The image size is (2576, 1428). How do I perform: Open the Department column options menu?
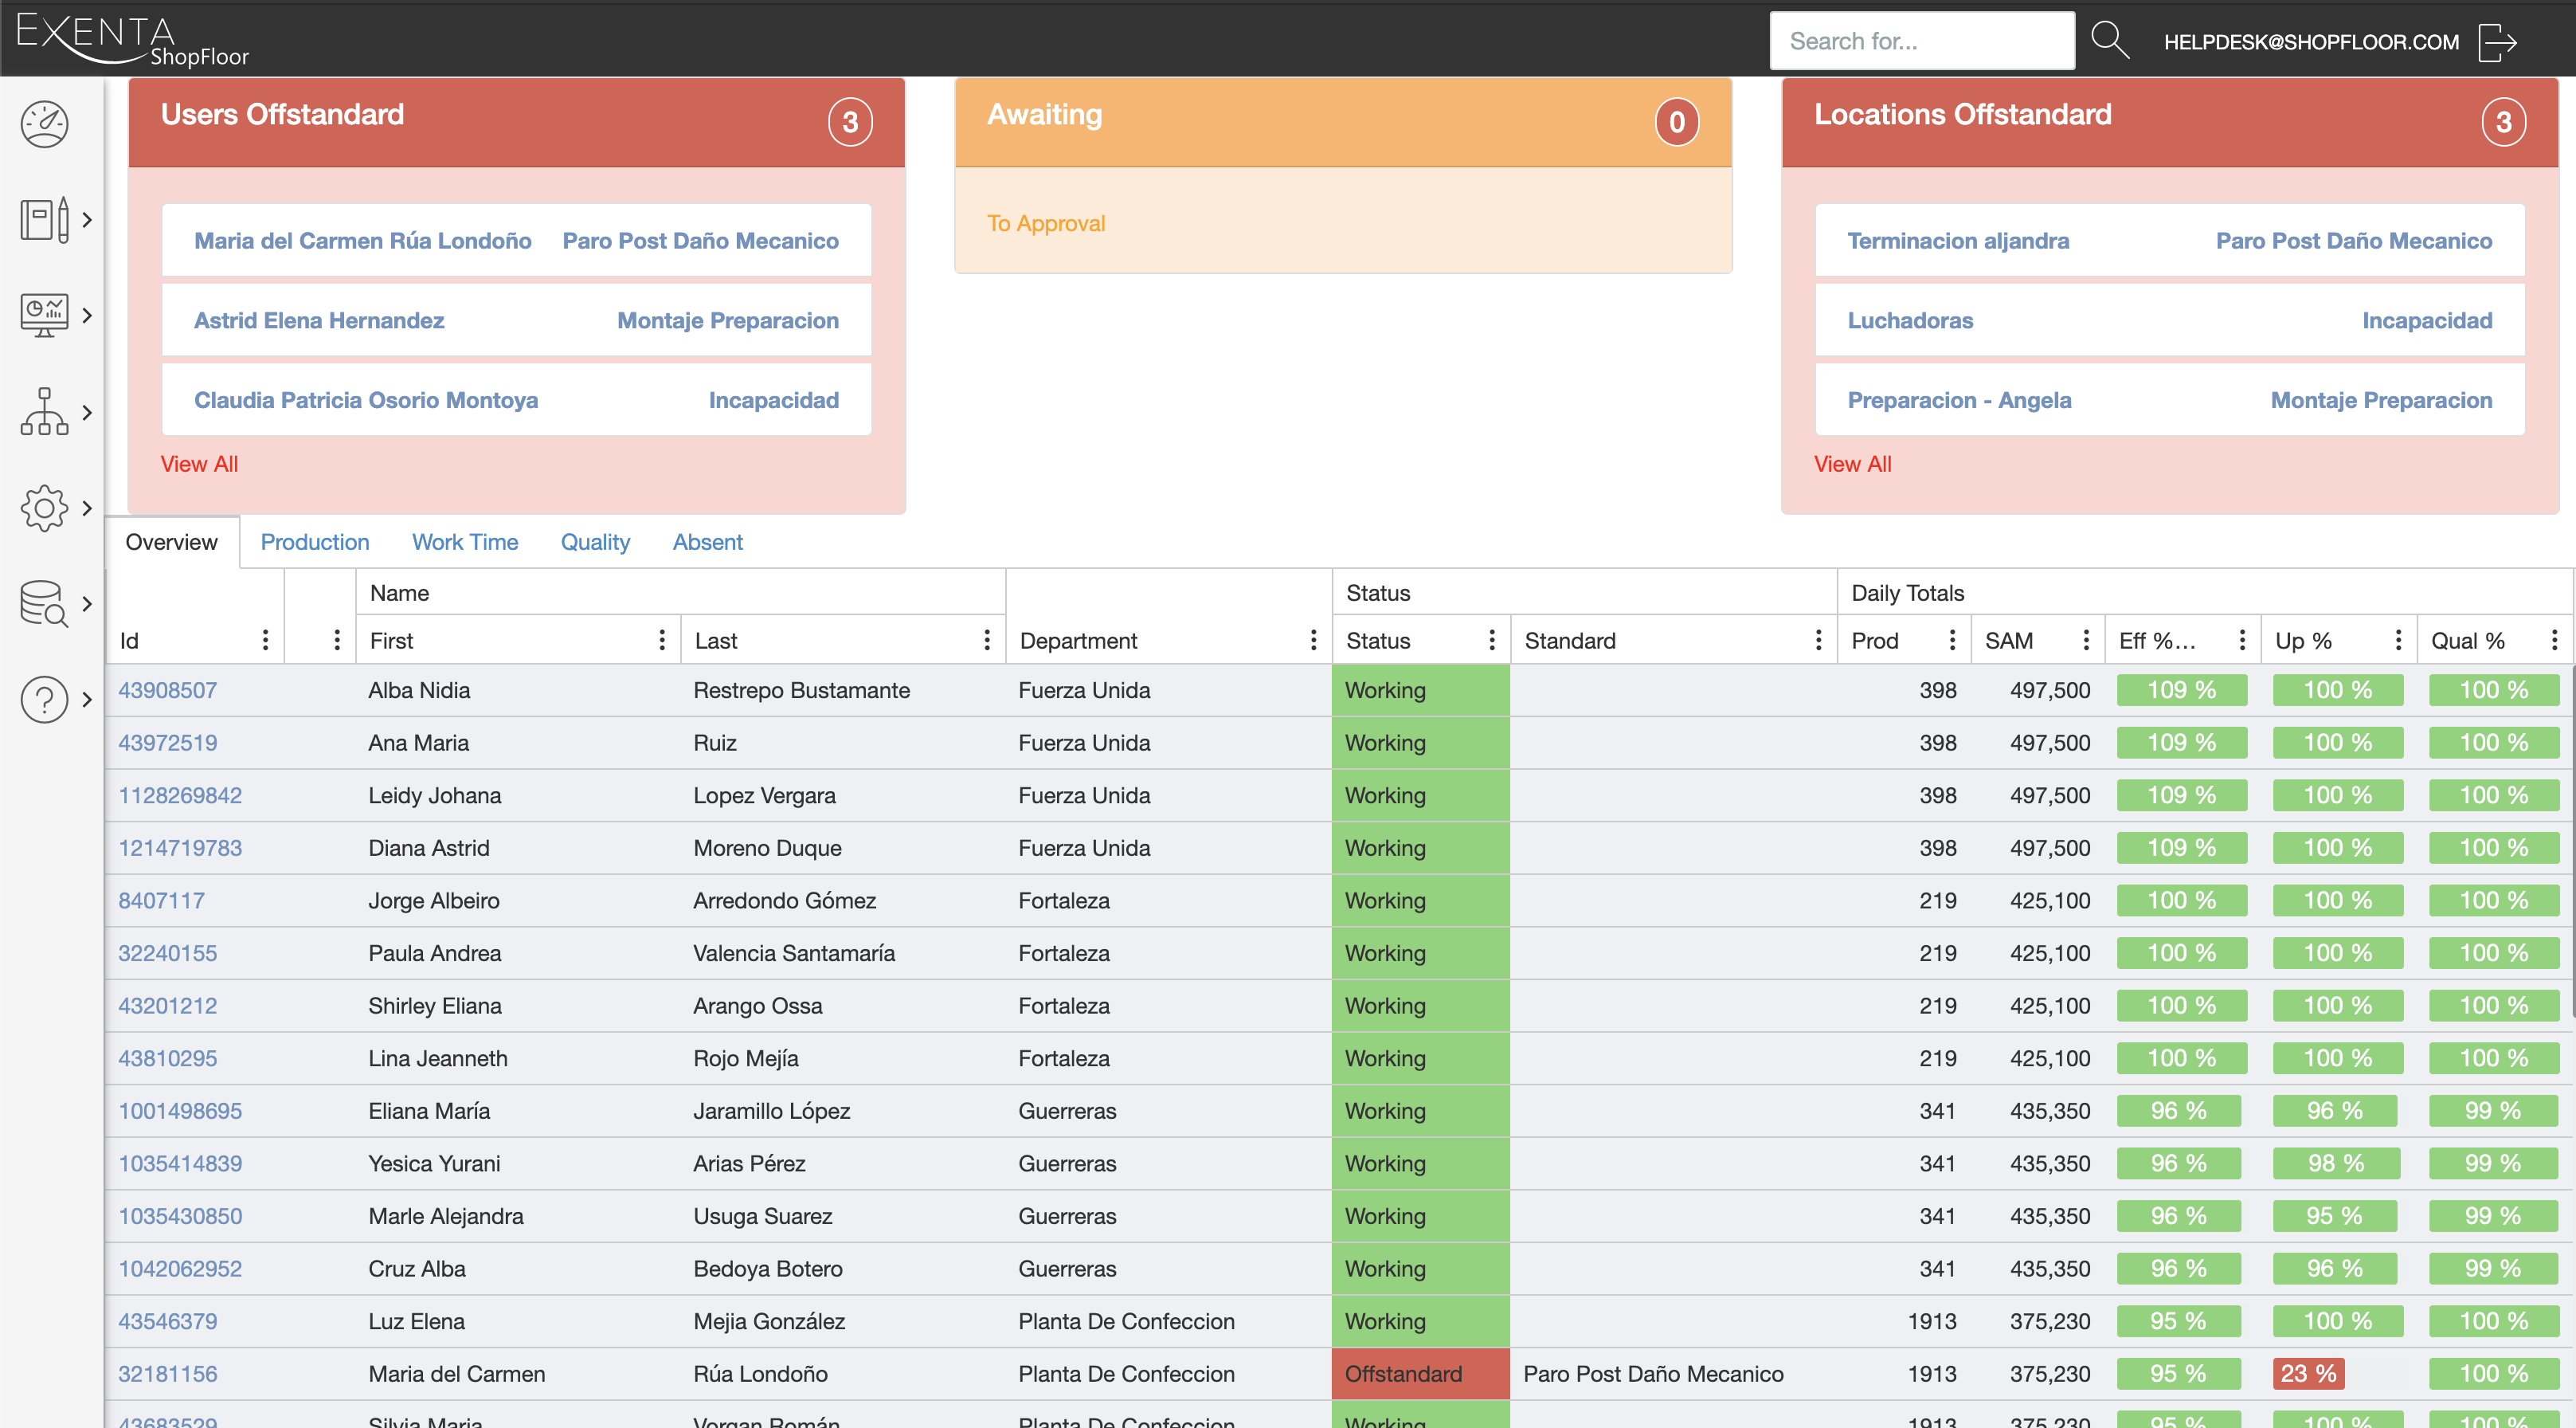[1313, 641]
